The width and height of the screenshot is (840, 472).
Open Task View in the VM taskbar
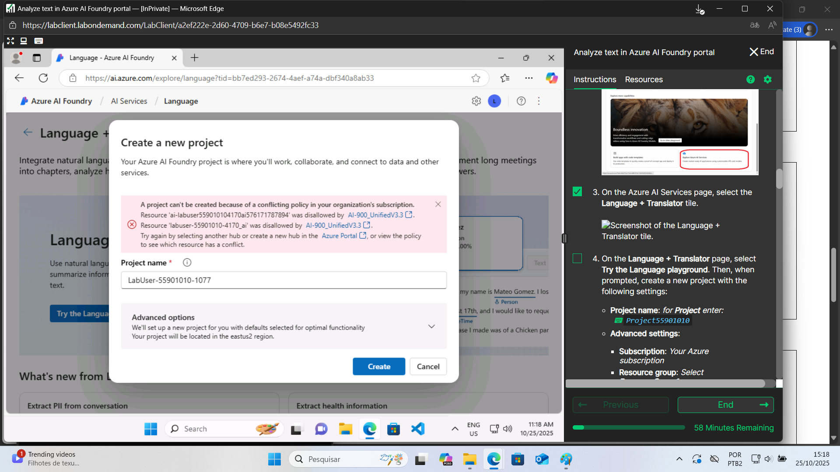click(297, 429)
